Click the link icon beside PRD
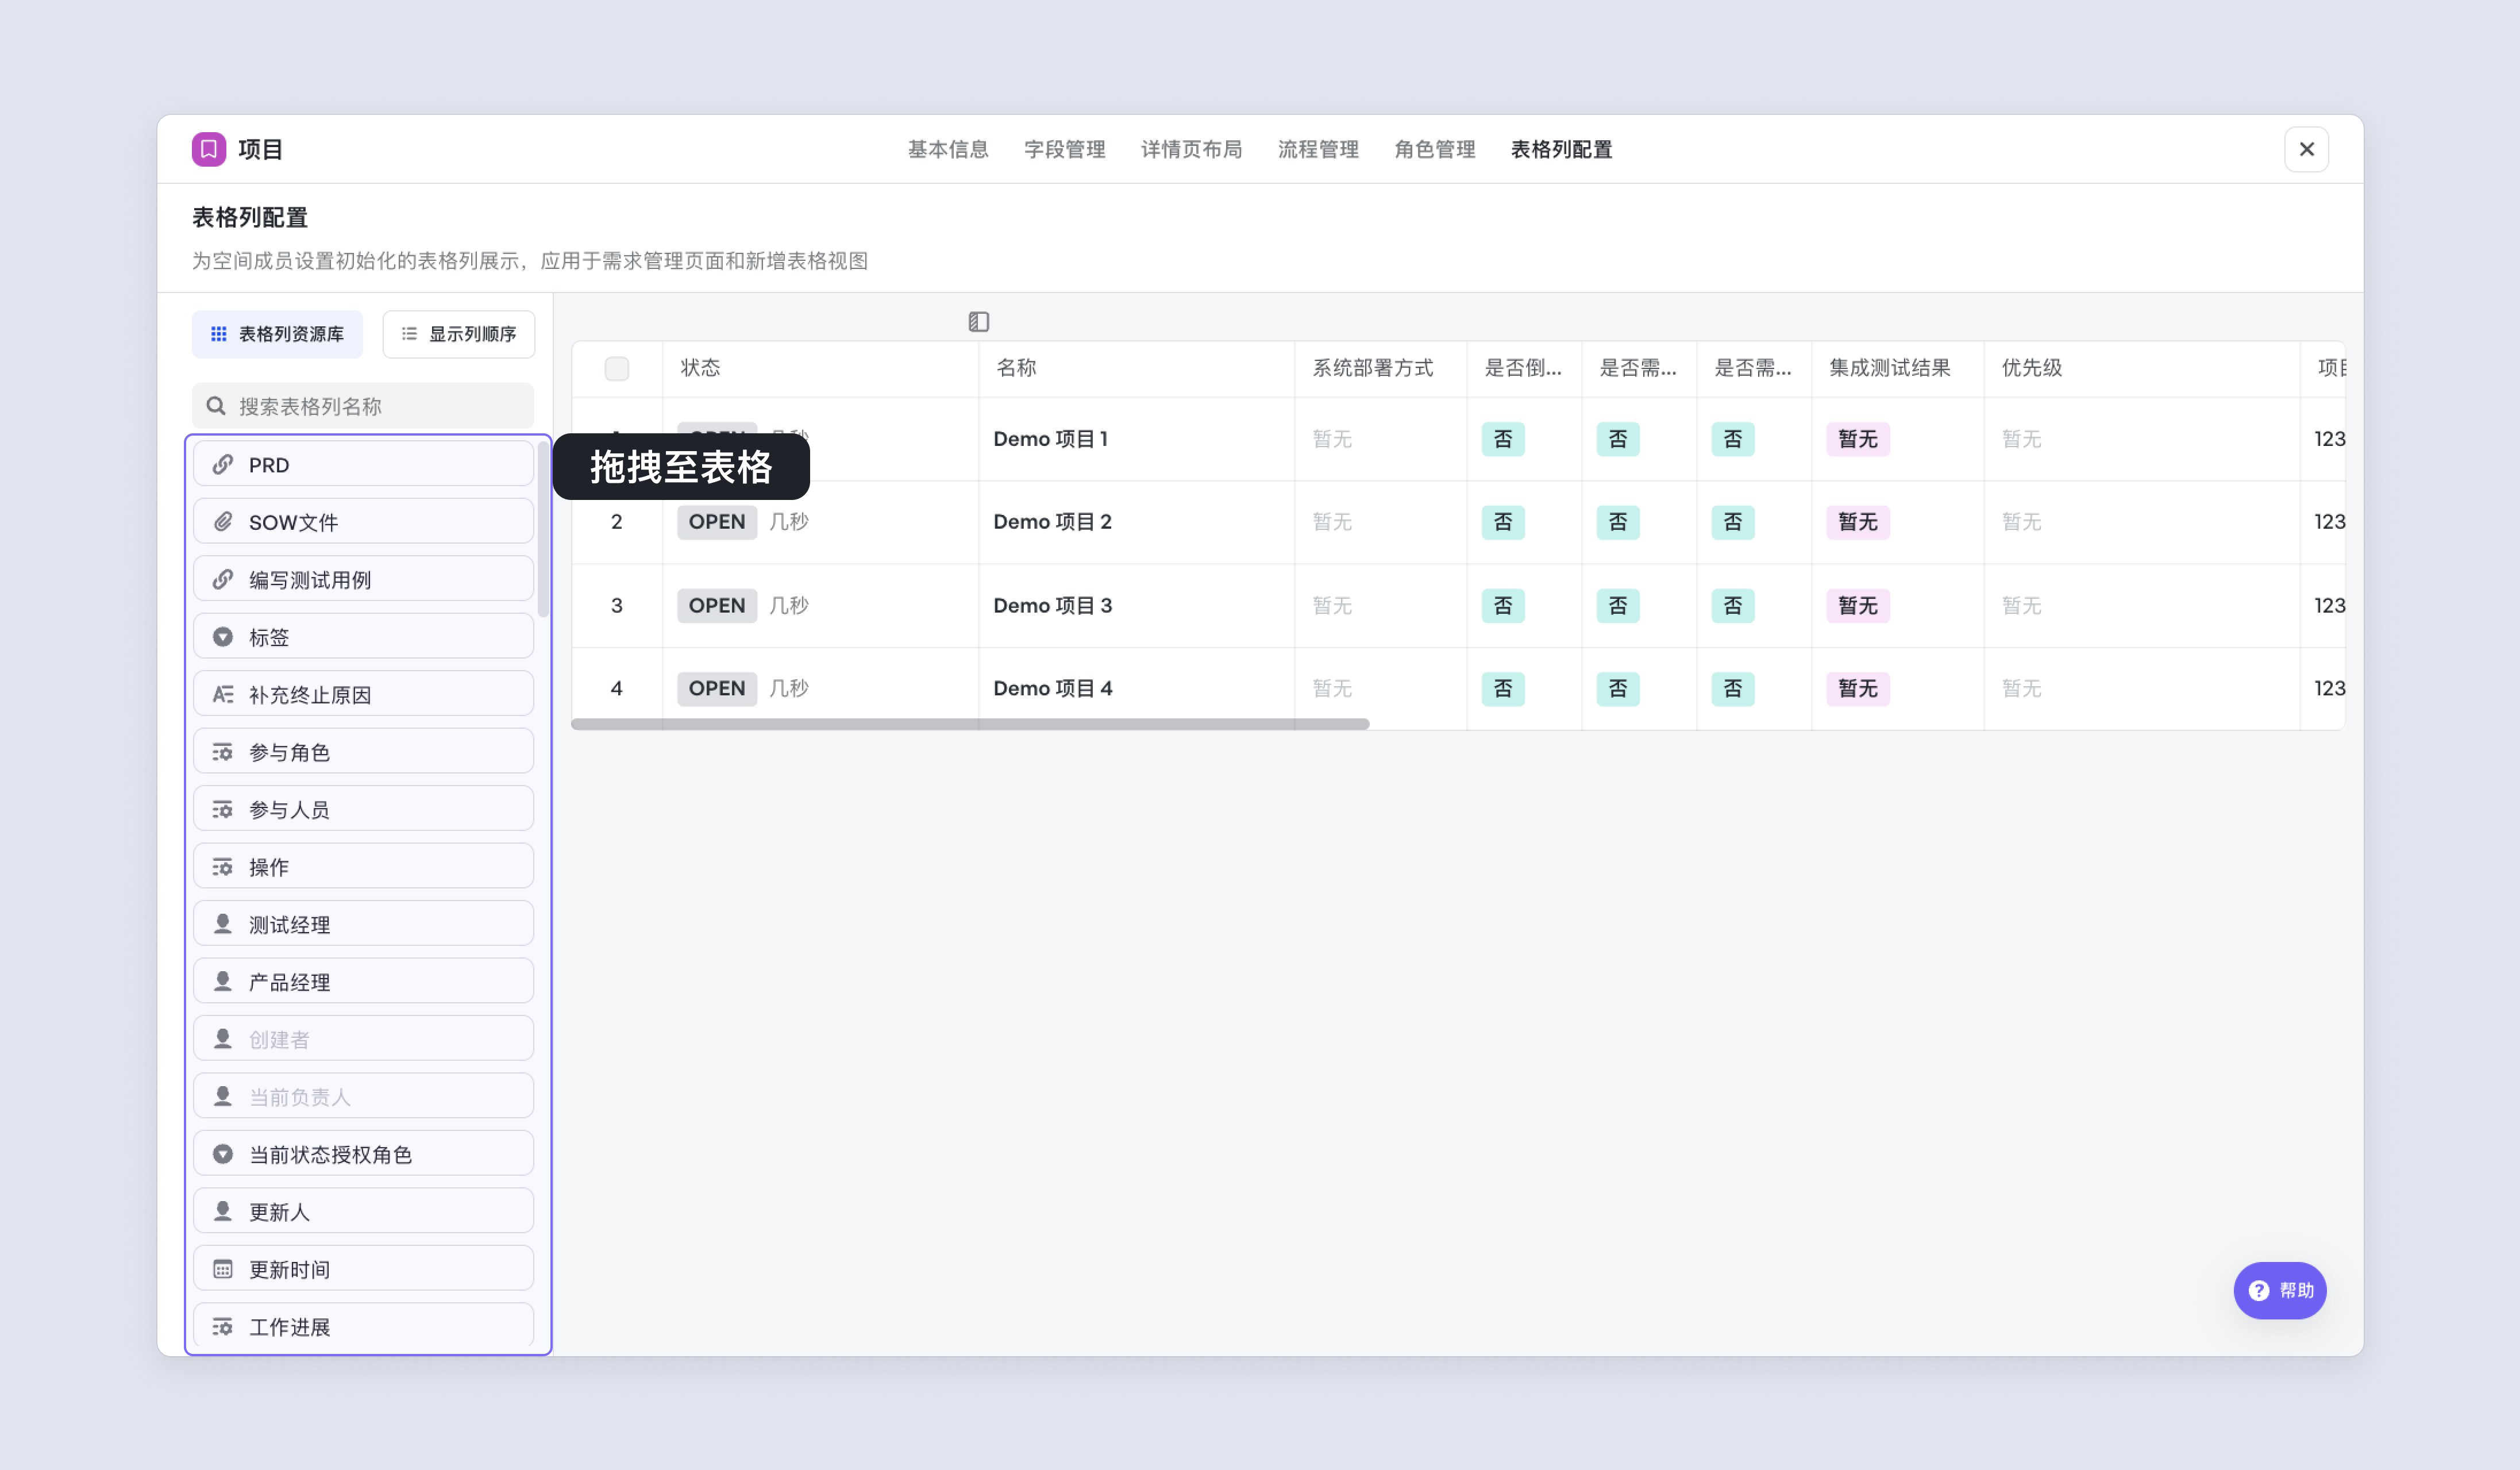 [x=223, y=464]
